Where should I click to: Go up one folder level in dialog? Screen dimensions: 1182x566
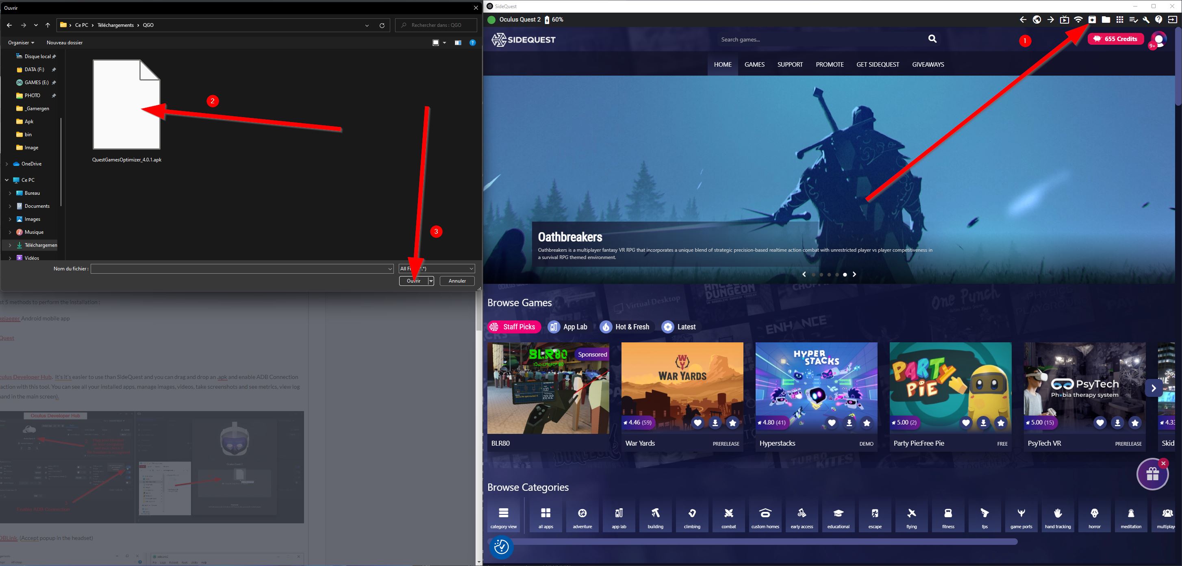point(48,25)
